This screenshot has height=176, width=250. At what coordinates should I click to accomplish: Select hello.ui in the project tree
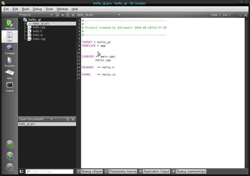[x=38, y=35]
